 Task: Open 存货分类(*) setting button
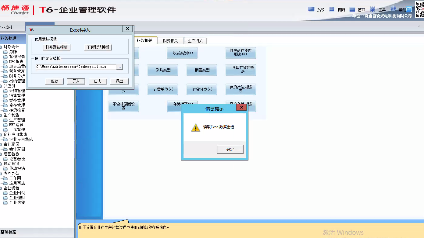[x=202, y=89]
